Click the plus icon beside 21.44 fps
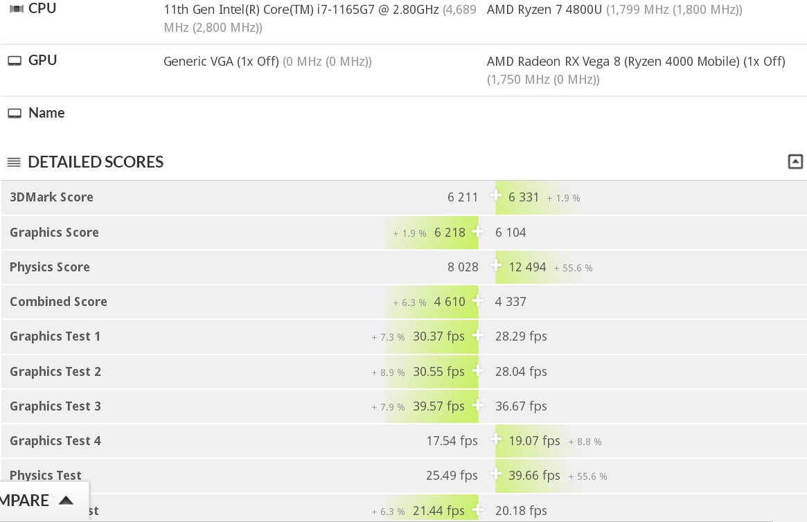Screen dimensions: 807x522 [477, 511]
